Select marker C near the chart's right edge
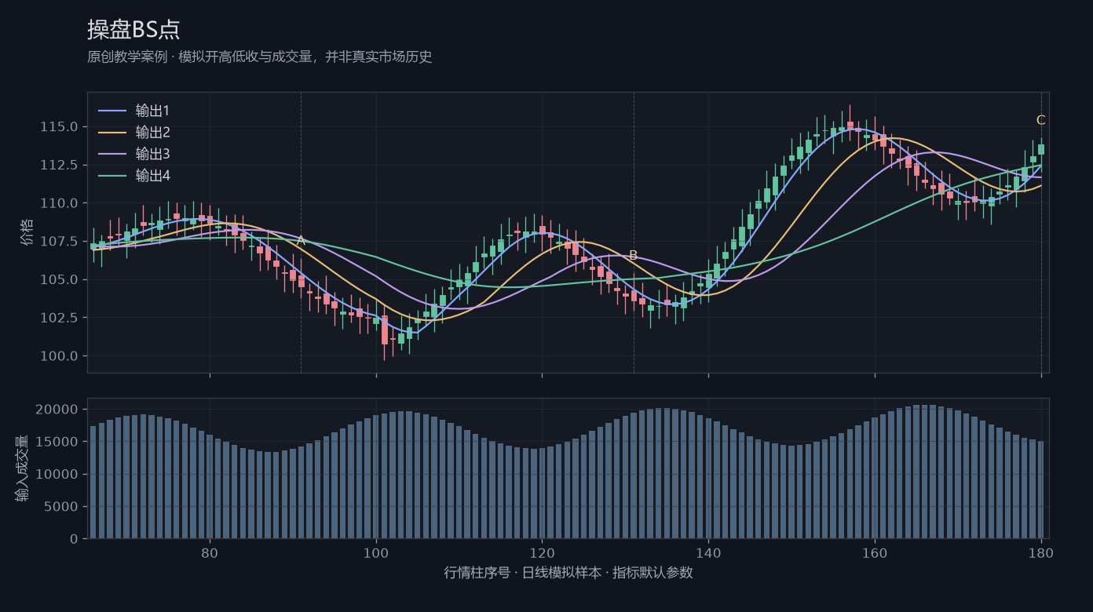 [1040, 120]
